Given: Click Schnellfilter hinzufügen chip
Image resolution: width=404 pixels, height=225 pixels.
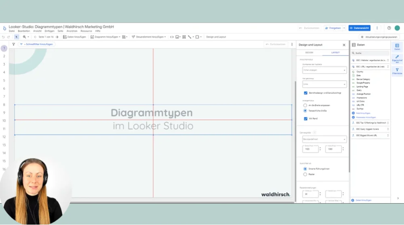Looking at the screenshot, I should pos(37,44).
